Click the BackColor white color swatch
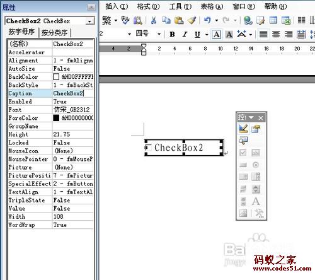 [x=56, y=77]
